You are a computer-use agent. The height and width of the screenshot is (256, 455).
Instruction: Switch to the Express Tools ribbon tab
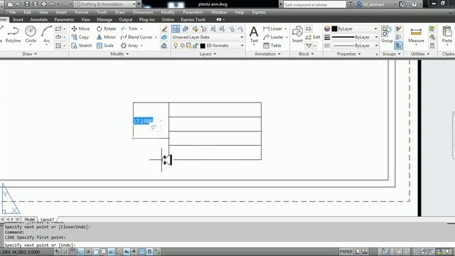pos(193,19)
